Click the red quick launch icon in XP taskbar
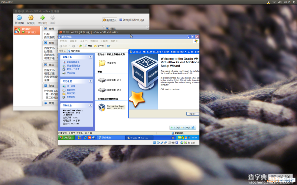 point(89,138)
